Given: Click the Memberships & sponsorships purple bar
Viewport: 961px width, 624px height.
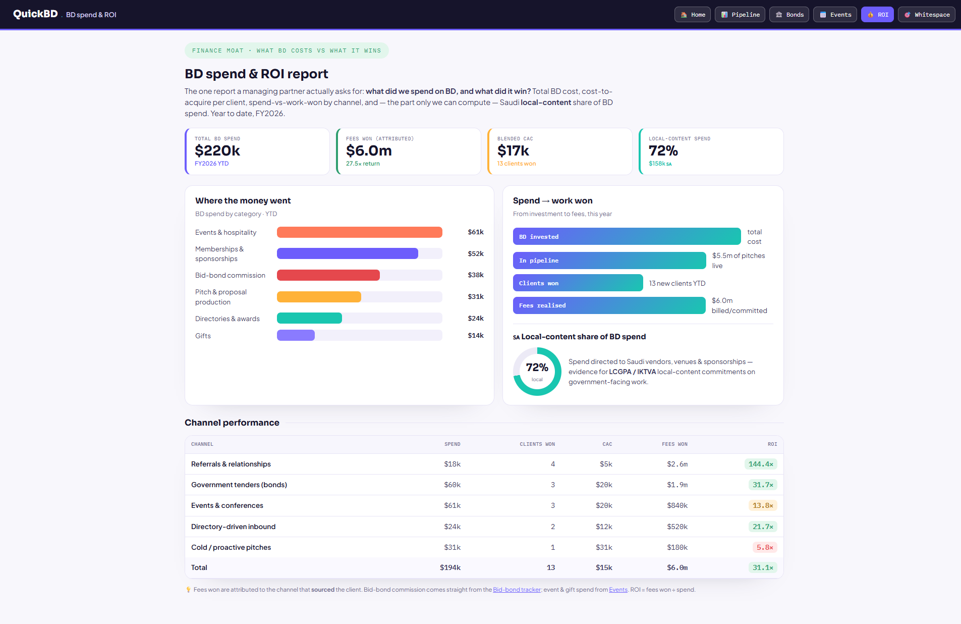Looking at the screenshot, I should click(x=348, y=253).
